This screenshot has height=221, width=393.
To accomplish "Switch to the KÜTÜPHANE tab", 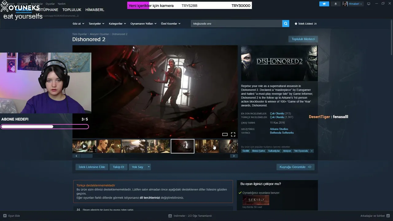I will (x=47, y=10).
